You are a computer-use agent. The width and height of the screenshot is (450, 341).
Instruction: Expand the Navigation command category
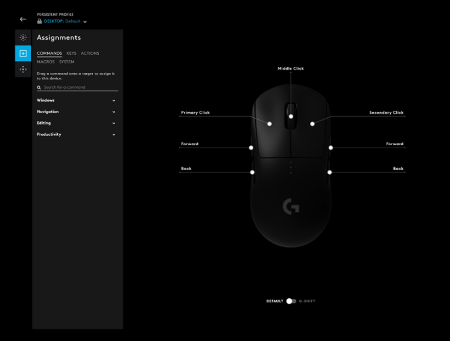click(x=113, y=111)
